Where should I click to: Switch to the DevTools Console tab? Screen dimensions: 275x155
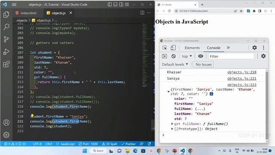[x=214, y=48]
